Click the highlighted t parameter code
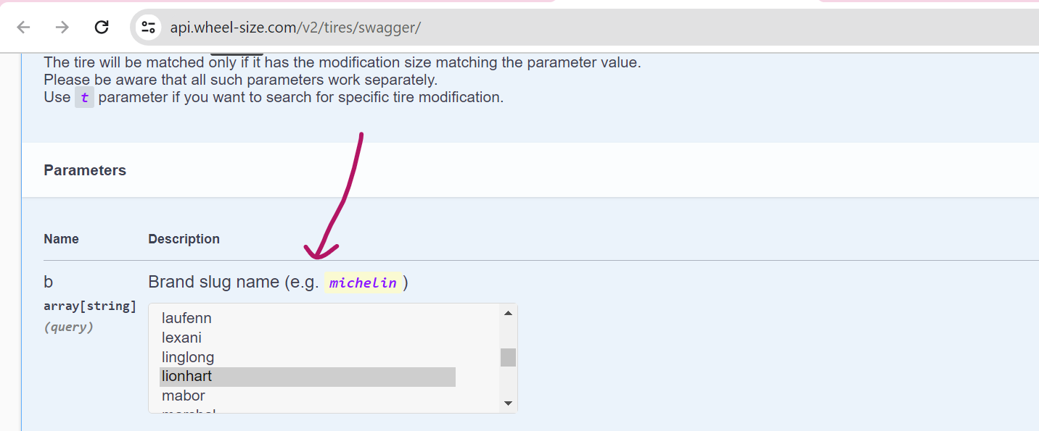 point(84,98)
